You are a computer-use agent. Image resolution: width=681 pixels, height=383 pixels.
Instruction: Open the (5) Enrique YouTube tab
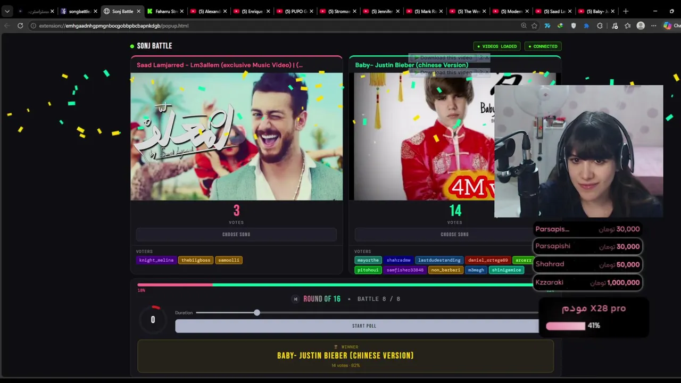pos(252,11)
